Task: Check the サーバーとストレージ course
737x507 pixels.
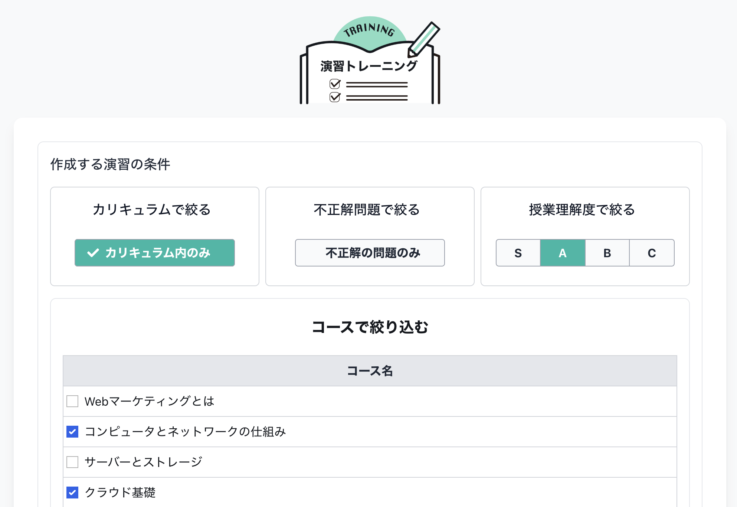Action: (72, 462)
